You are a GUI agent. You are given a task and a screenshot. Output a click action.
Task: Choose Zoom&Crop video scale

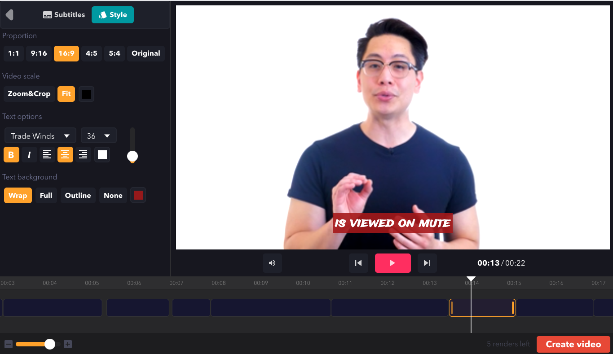29,94
